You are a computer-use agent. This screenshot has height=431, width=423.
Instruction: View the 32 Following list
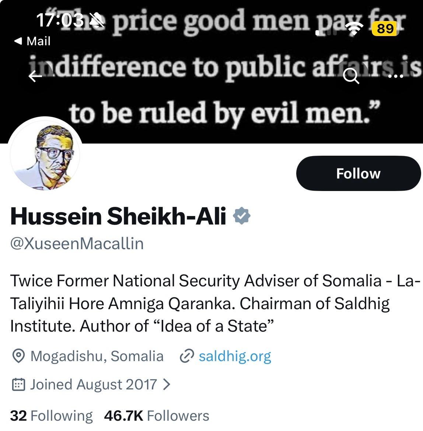point(52,416)
